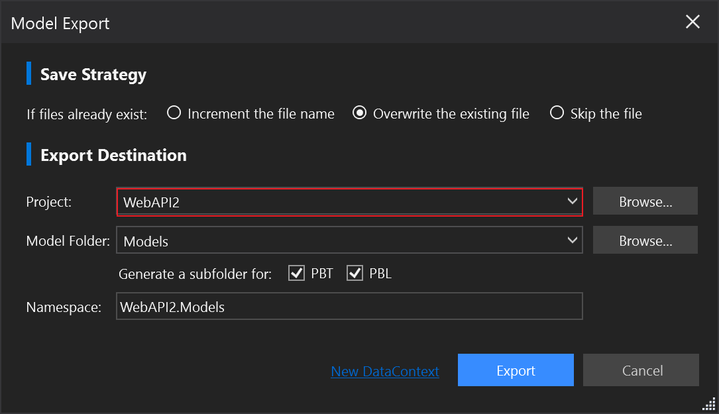719x414 pixels.
Task: Click Browse button next to Model Folder
Action: click(x=645, y=240)
